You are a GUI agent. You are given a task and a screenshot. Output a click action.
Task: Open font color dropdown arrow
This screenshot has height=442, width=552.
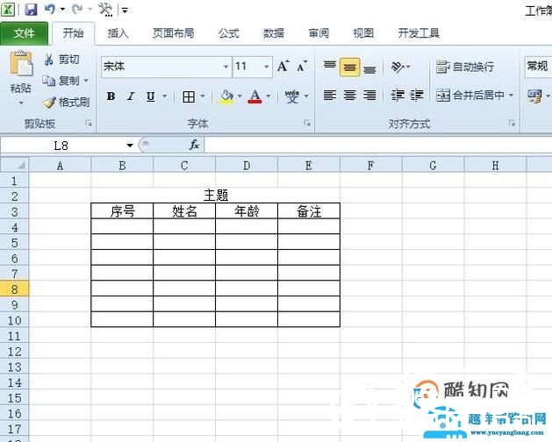(269, 96)
